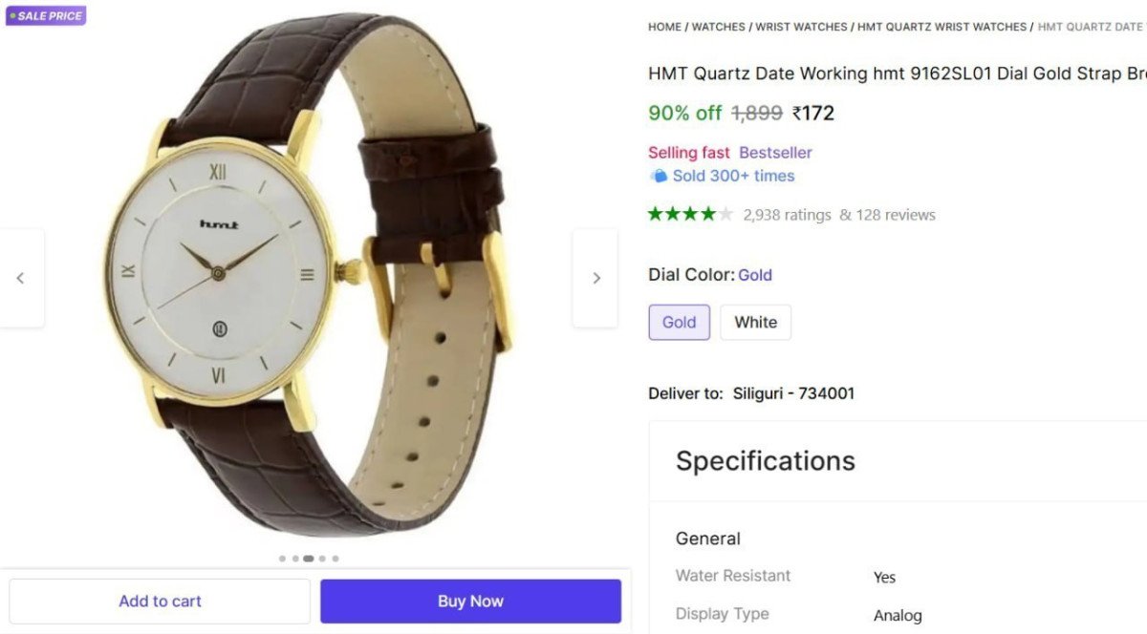Expand the Specifications section

click(765, 461)
